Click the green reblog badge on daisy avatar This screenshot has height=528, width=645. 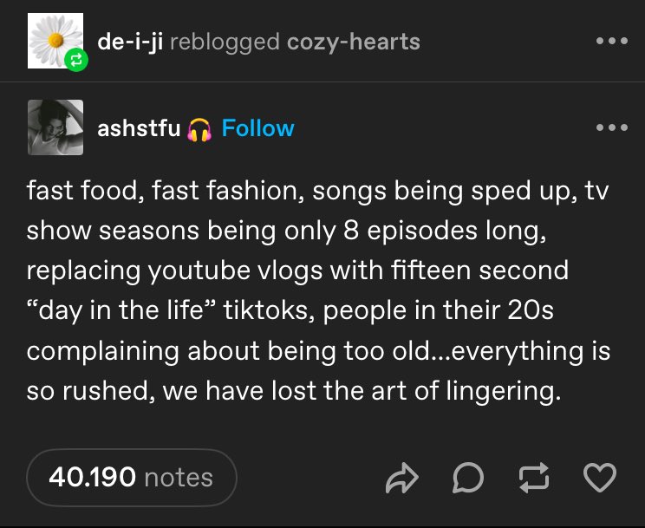point(74,61)
